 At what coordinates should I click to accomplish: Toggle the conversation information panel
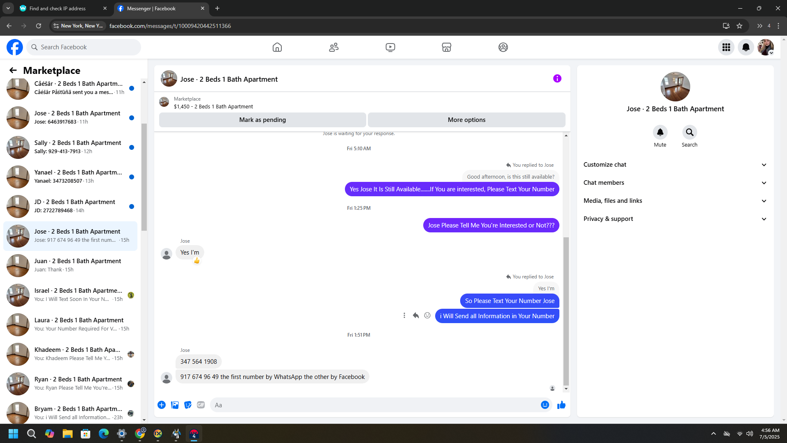click(557, 78)
